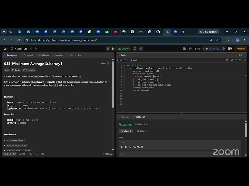Screen dimensions: 249x186
Task: Open the notes icon beside Submit
Action: (x=135, y=48)
